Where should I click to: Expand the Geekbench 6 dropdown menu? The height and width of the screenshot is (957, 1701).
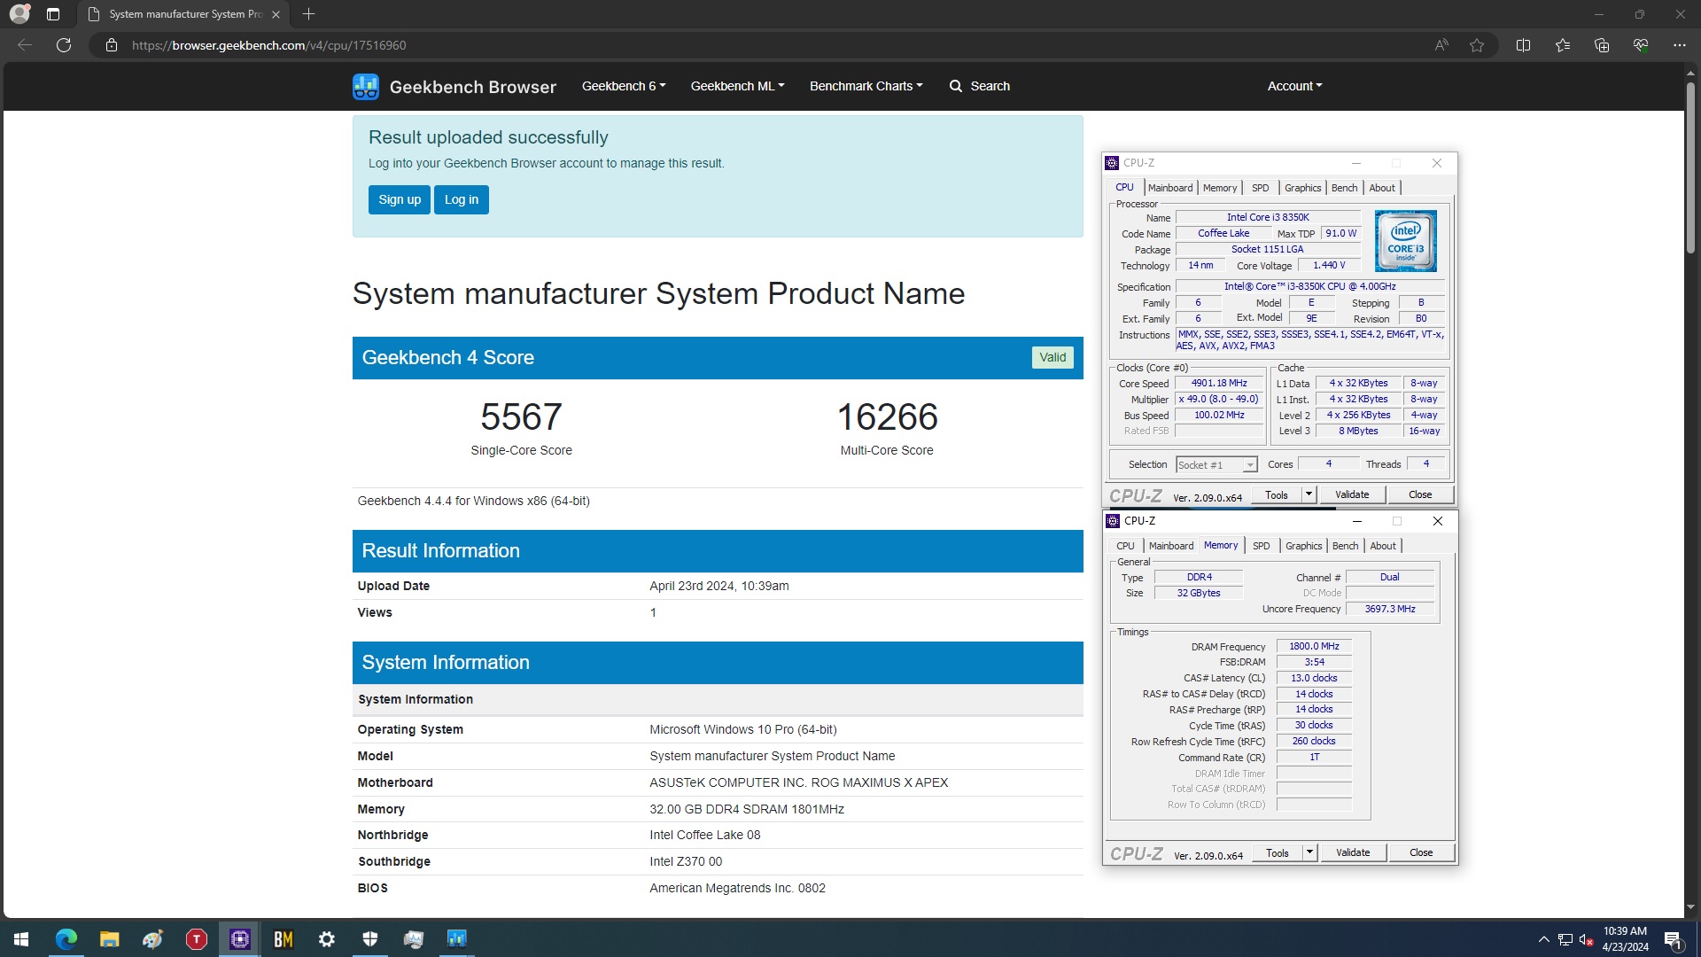point(624,86)
